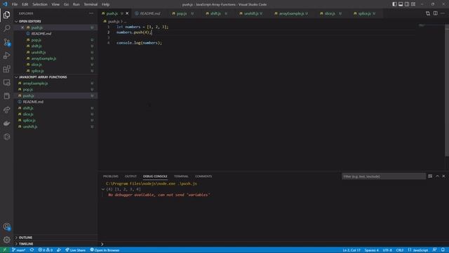
Task: Close push.js in Open Editors list
Action: click(22, 27)
